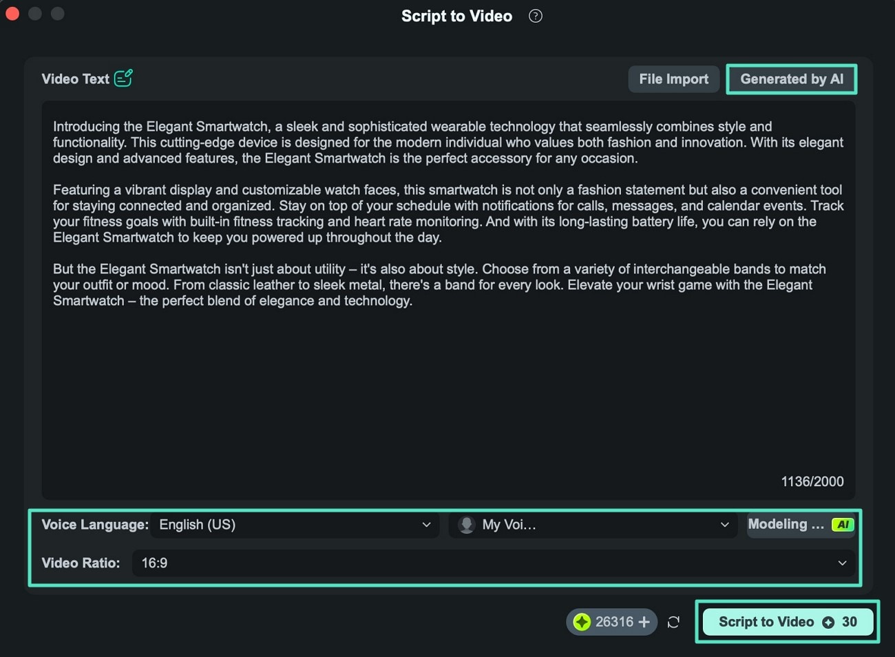The height and width of the screenshot is (657, 895).
Task: Click the Script to Video window title
Action: click(x=456, y=16)
